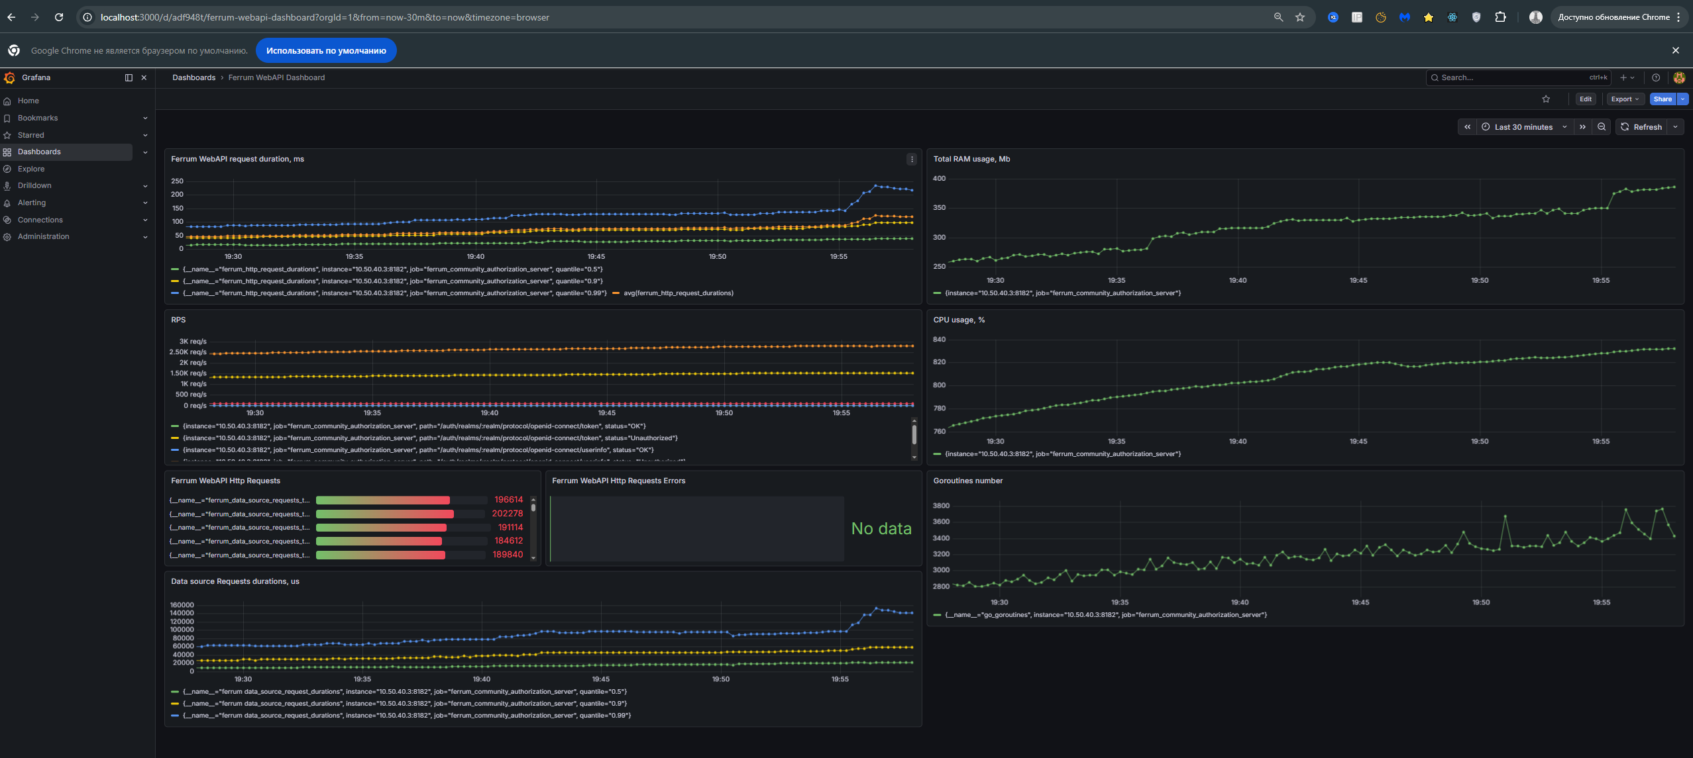This screenshot has width=1693, height=758.
Task: Open the Connections sidebar section
Action: (40, 219)
